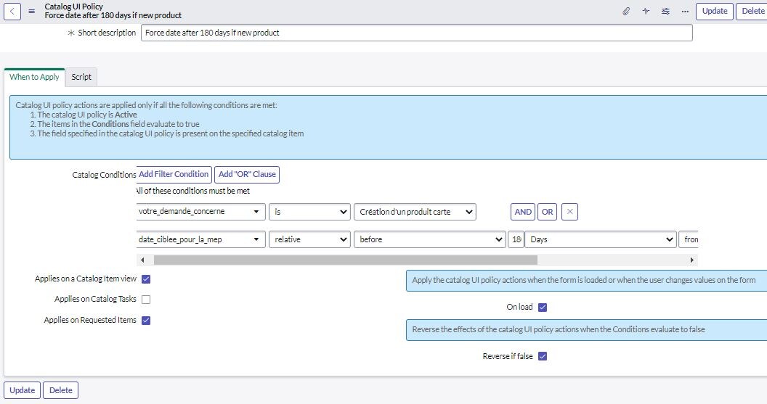Open the Days unit dropdown
Image resolution: width=767 pixels, height=404 pixels.
pyautogui.click(x=600, y=239)
